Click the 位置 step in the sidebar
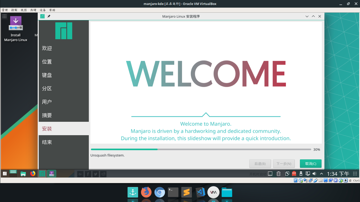 [x=64, y=62]
